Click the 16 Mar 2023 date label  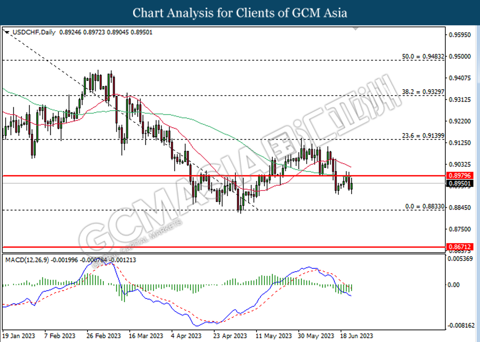tap(146, 336)
